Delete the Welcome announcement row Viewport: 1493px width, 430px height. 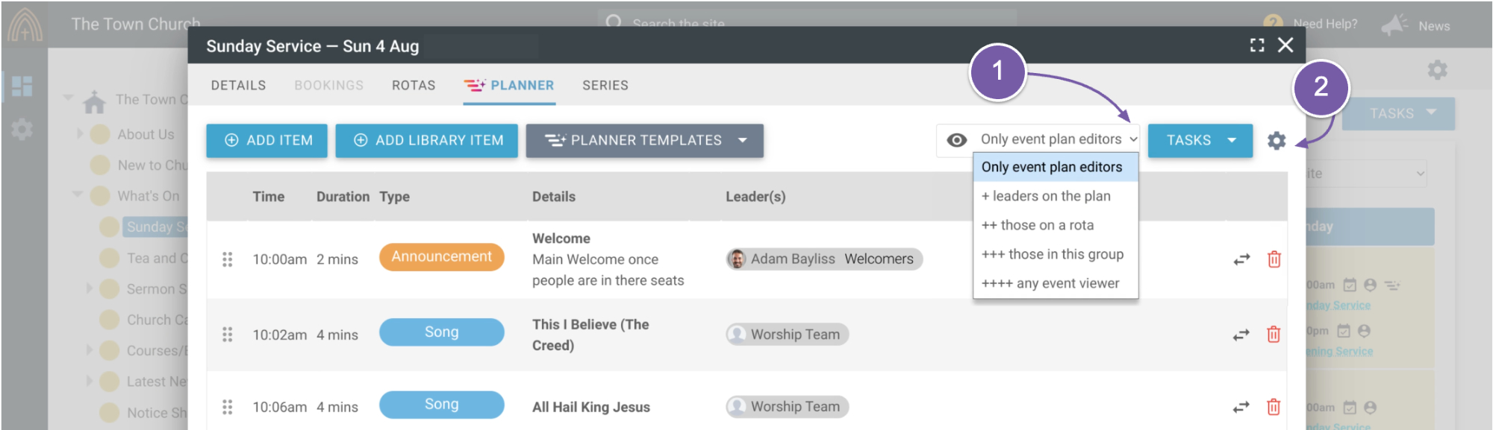[x=1274, y=259]
